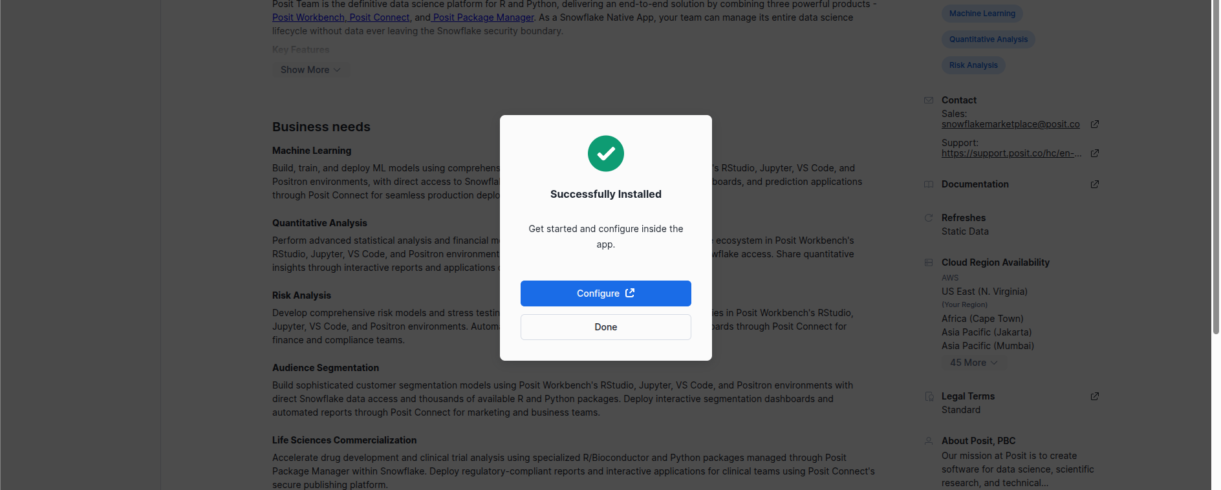This screenshot has width=1221, height=490.
Task: Expand the 45 More regions list
Action: tap(973, 363)
